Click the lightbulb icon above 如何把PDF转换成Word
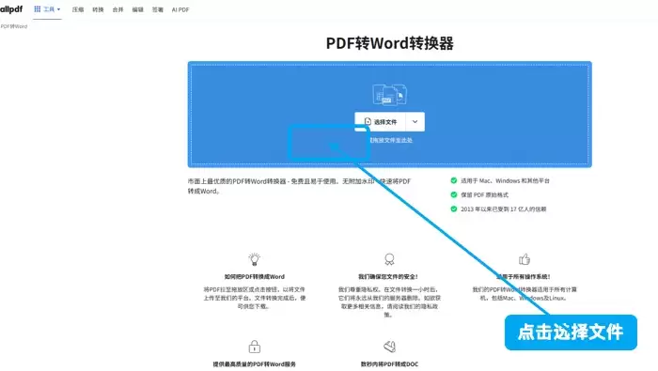The width and height of the screenshot is (658, 371). [255, 259]
